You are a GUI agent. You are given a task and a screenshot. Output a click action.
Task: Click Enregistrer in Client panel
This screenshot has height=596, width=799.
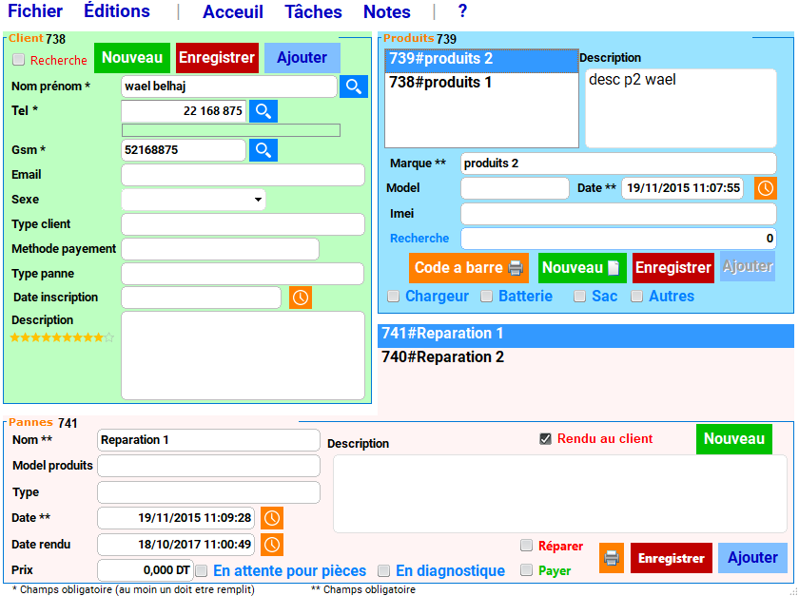(x=217, y=58)
